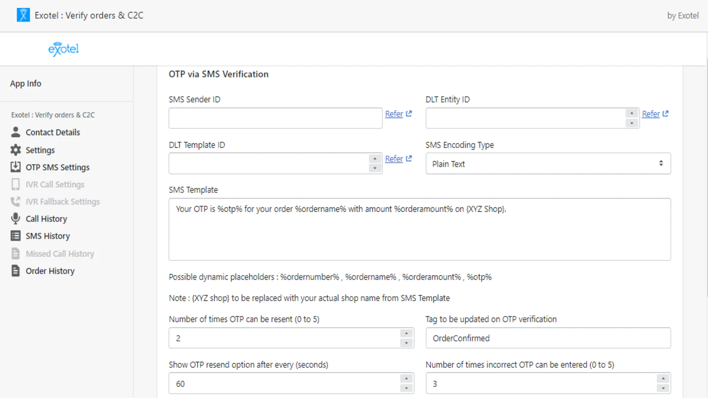708x398 pixels.
Task: Select OTP SMS Settings menu item
Action: (58, 167)
